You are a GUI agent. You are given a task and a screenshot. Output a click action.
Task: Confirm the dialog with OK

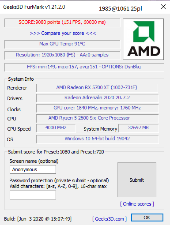[x=147, y=217]
